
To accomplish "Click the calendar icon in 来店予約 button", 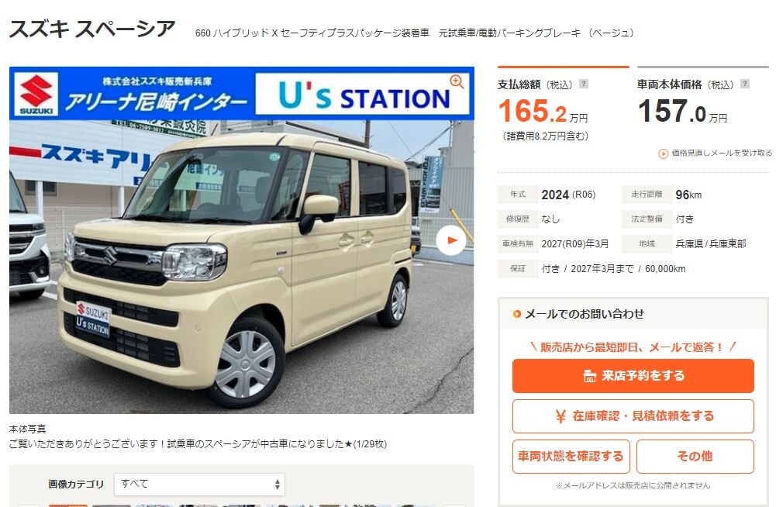I will 589,376.
